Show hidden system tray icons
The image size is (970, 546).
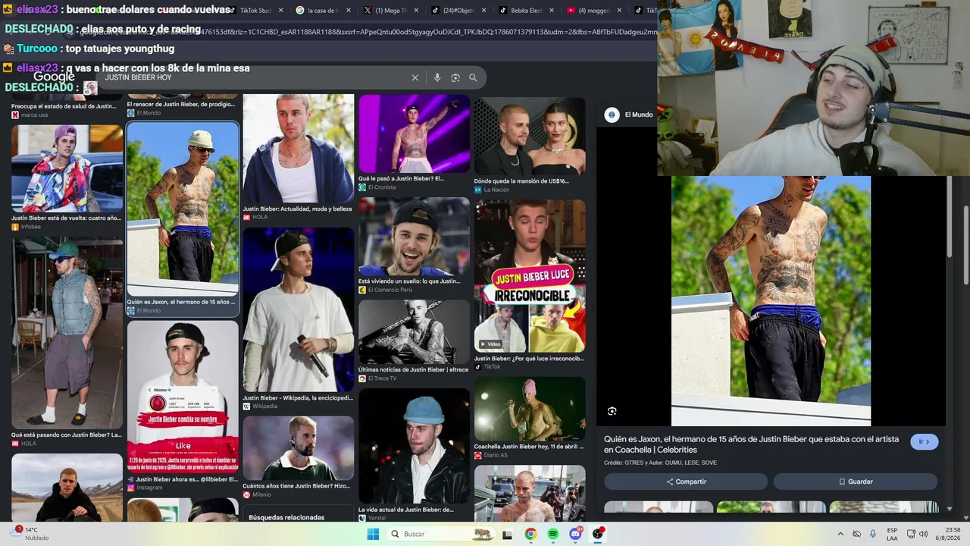tap(840, 534)
